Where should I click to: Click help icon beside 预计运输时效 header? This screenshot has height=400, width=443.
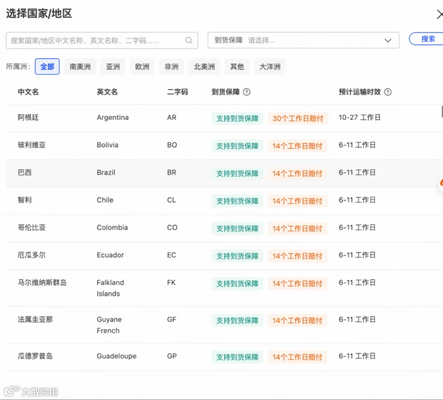coord(388,92)
